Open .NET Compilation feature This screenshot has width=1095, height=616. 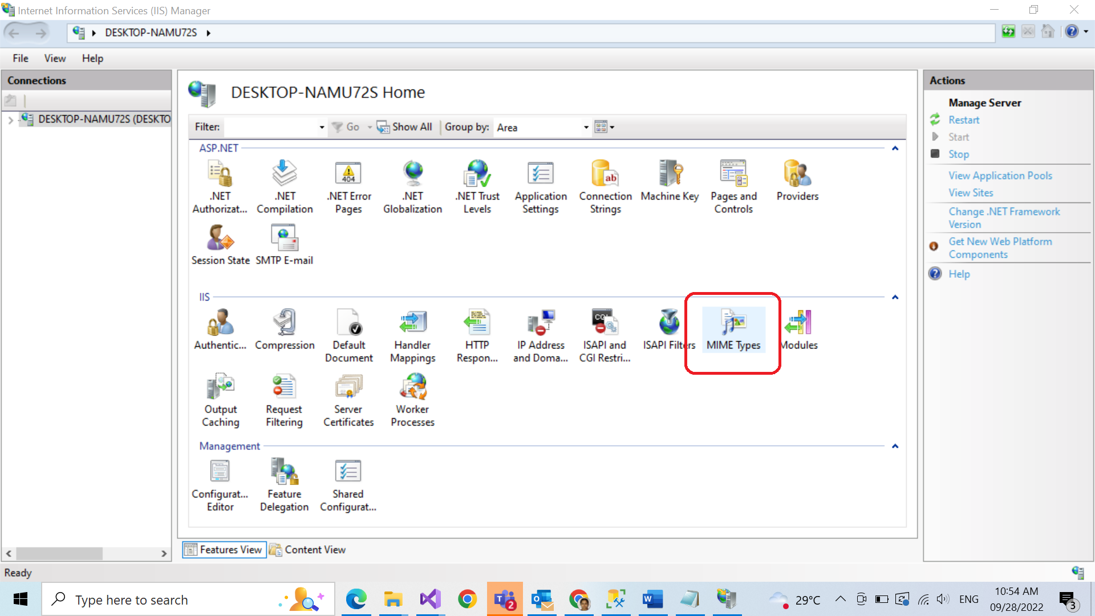click(x=285, y=187)
